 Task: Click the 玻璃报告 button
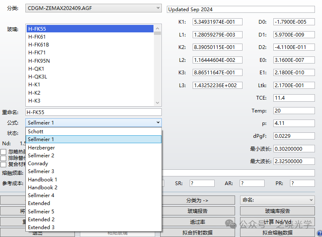[x=198, y=211]
